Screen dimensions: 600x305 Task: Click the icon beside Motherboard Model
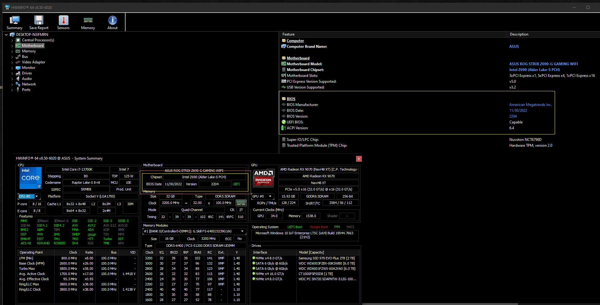(284, 64)
